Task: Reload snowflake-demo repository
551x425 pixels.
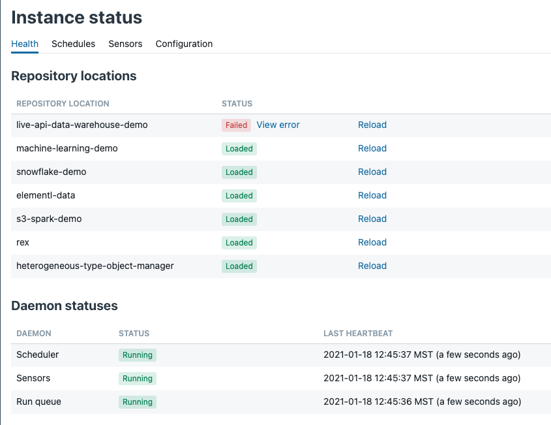Action: tap(372, 172)
